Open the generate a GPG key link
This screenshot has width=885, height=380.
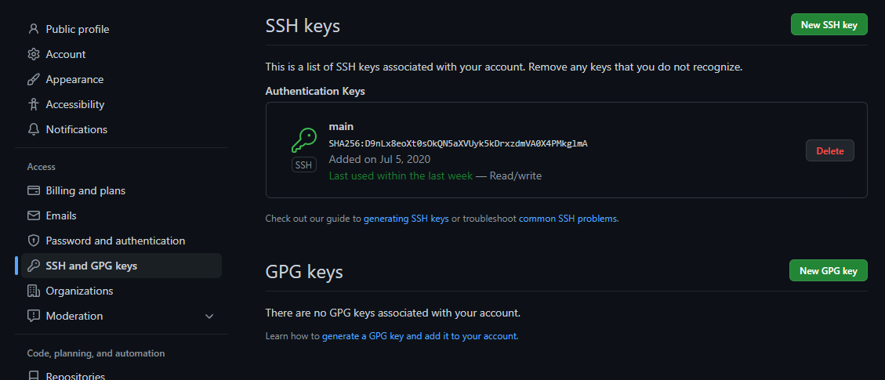click(419, 336)
